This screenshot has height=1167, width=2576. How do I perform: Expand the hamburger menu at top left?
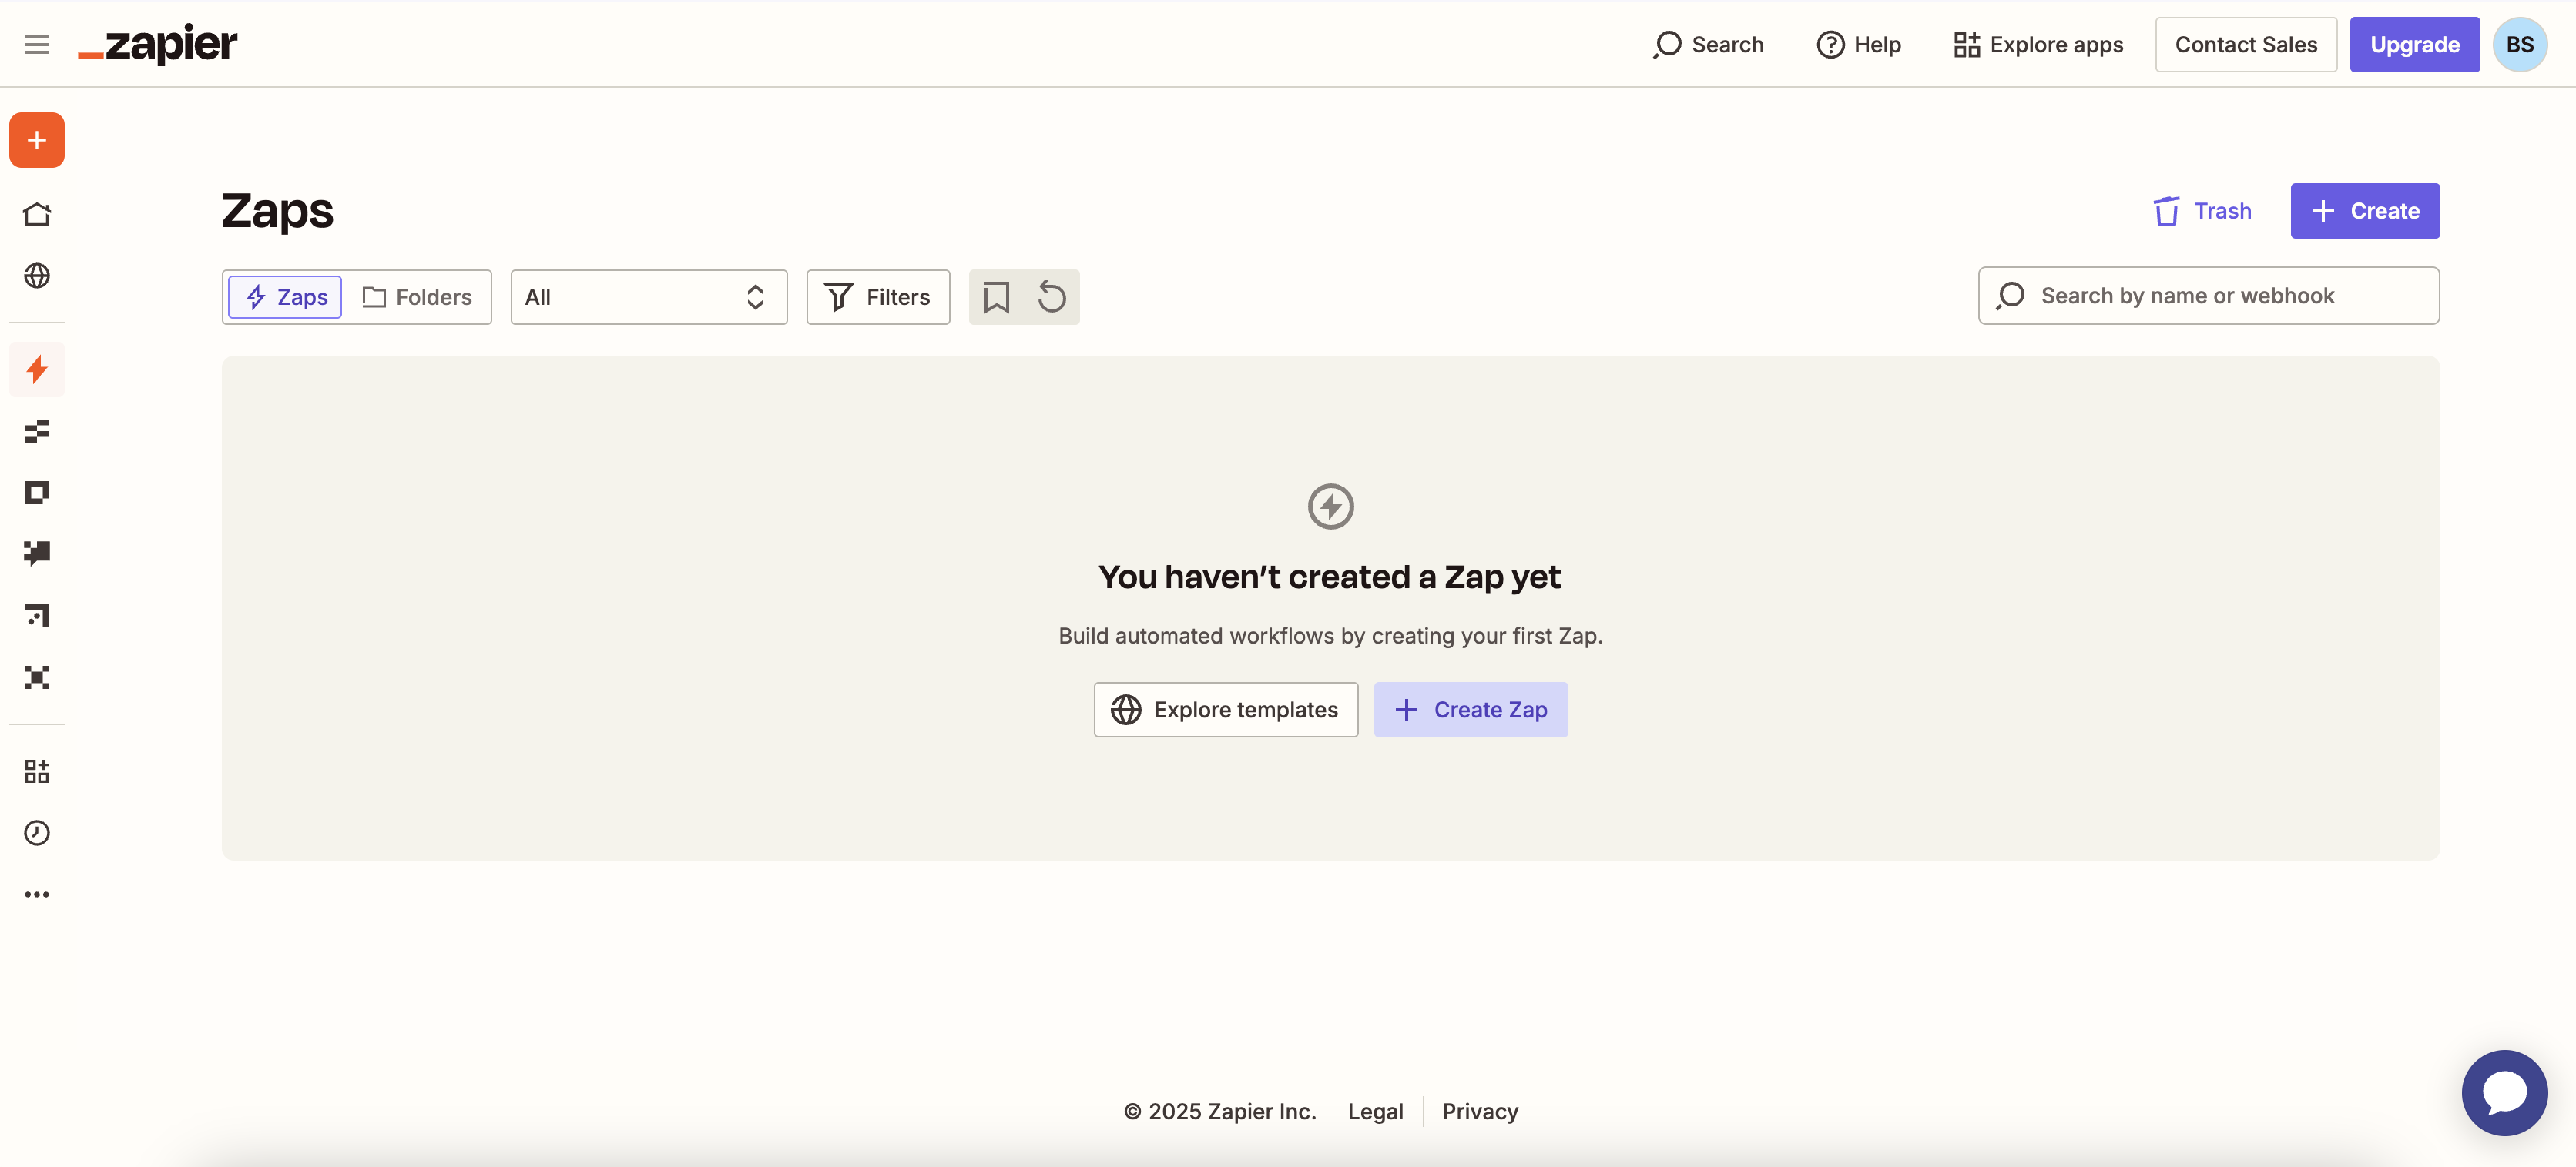37,45
